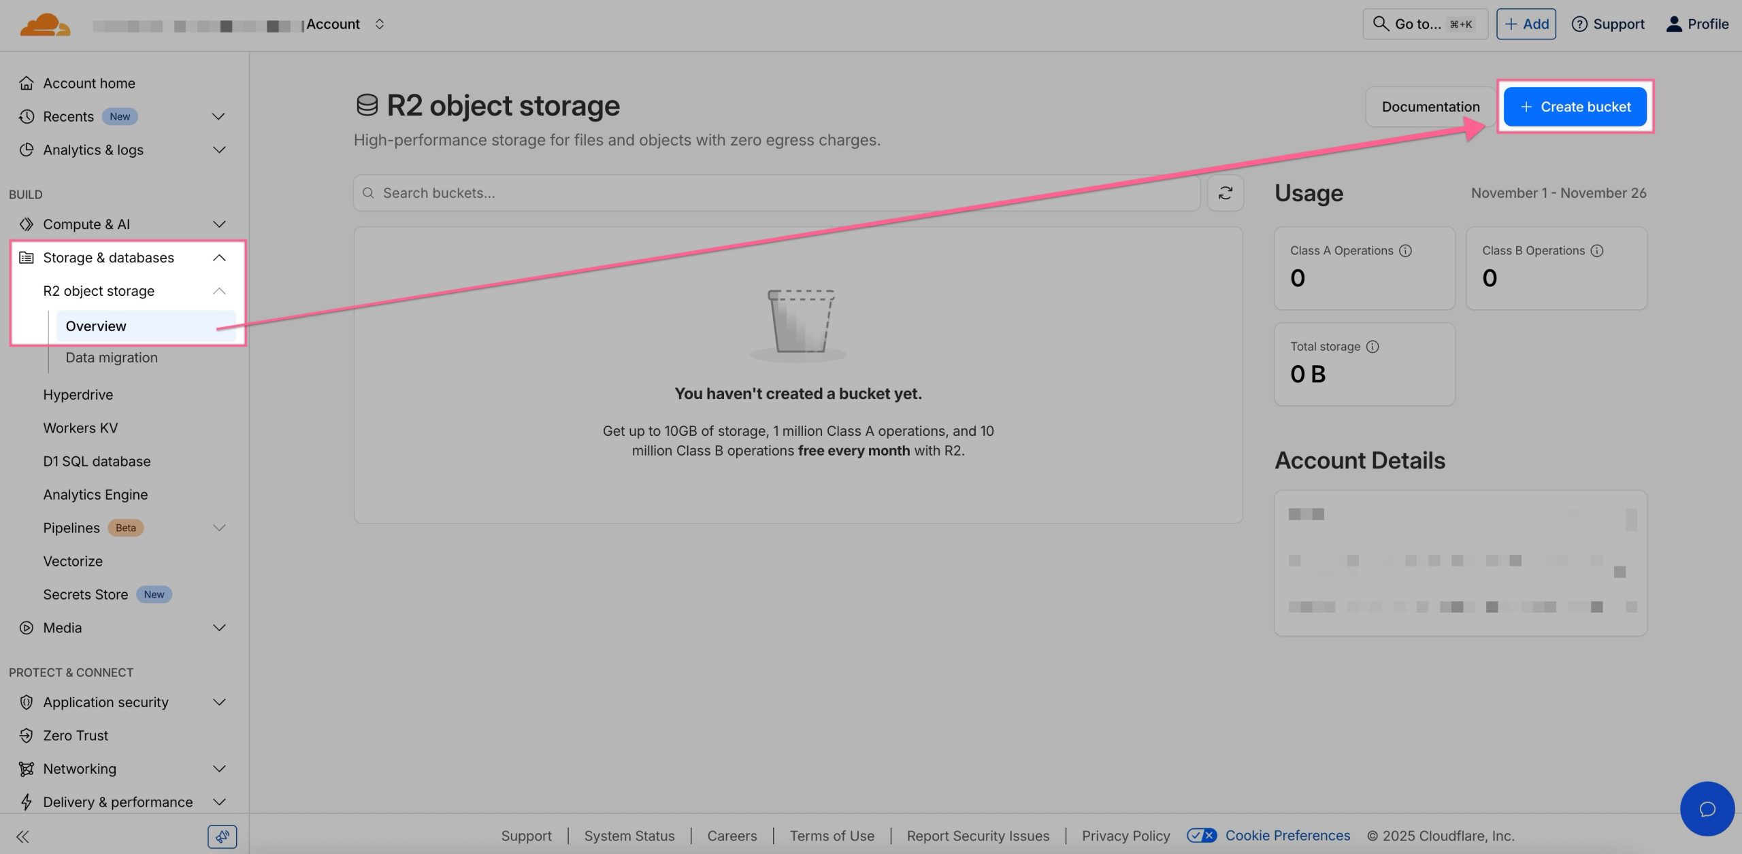Show Class A Operations info
Viewport: 1742px width, 854px height.
pos(1405,250)
